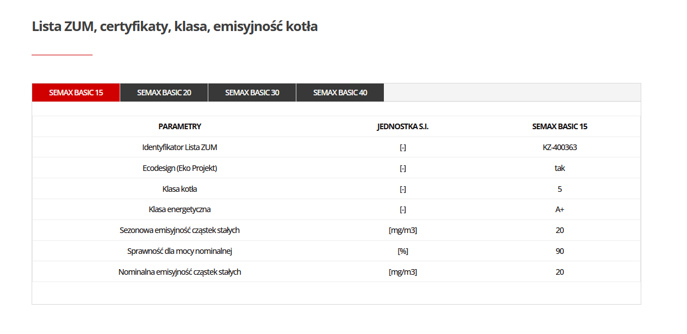Select Nominalna emisyjność cząstek stałych label
Viewport: 687px width, 334px height.
[180, 272]
